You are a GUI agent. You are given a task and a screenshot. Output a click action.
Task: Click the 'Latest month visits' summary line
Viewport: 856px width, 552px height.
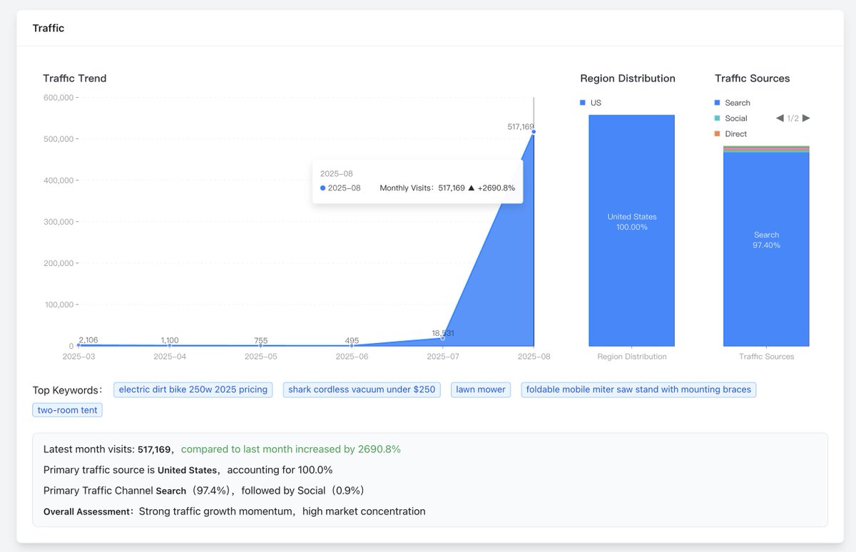222,449
